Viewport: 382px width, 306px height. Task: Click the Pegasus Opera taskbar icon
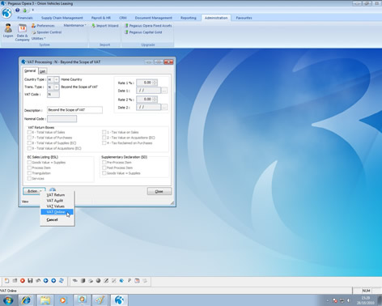119,300
